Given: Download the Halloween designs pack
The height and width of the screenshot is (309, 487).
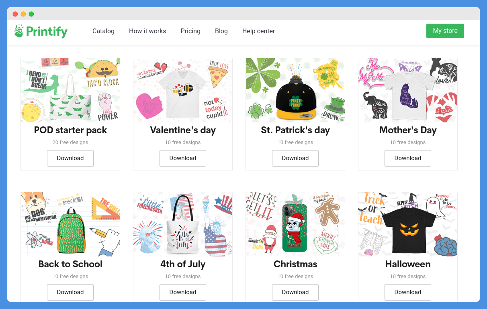Looking at the screenshot, I should 408,292.
